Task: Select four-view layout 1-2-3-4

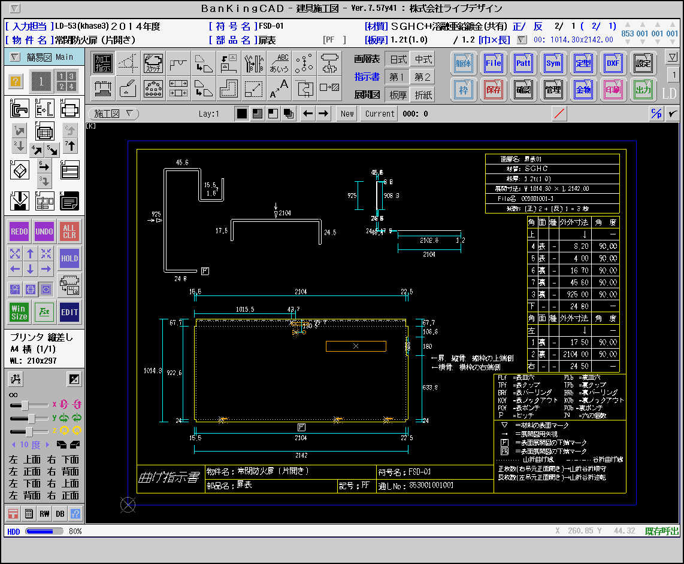Action: [66, 81]
